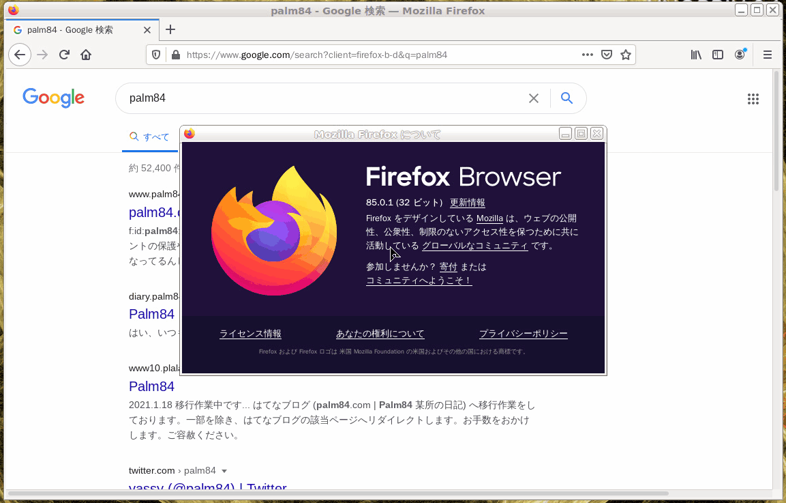Viewport: 786px width, 503px height.
Task: Open a new browser tab
Action: pyautogui.click(x=170, y=29)
